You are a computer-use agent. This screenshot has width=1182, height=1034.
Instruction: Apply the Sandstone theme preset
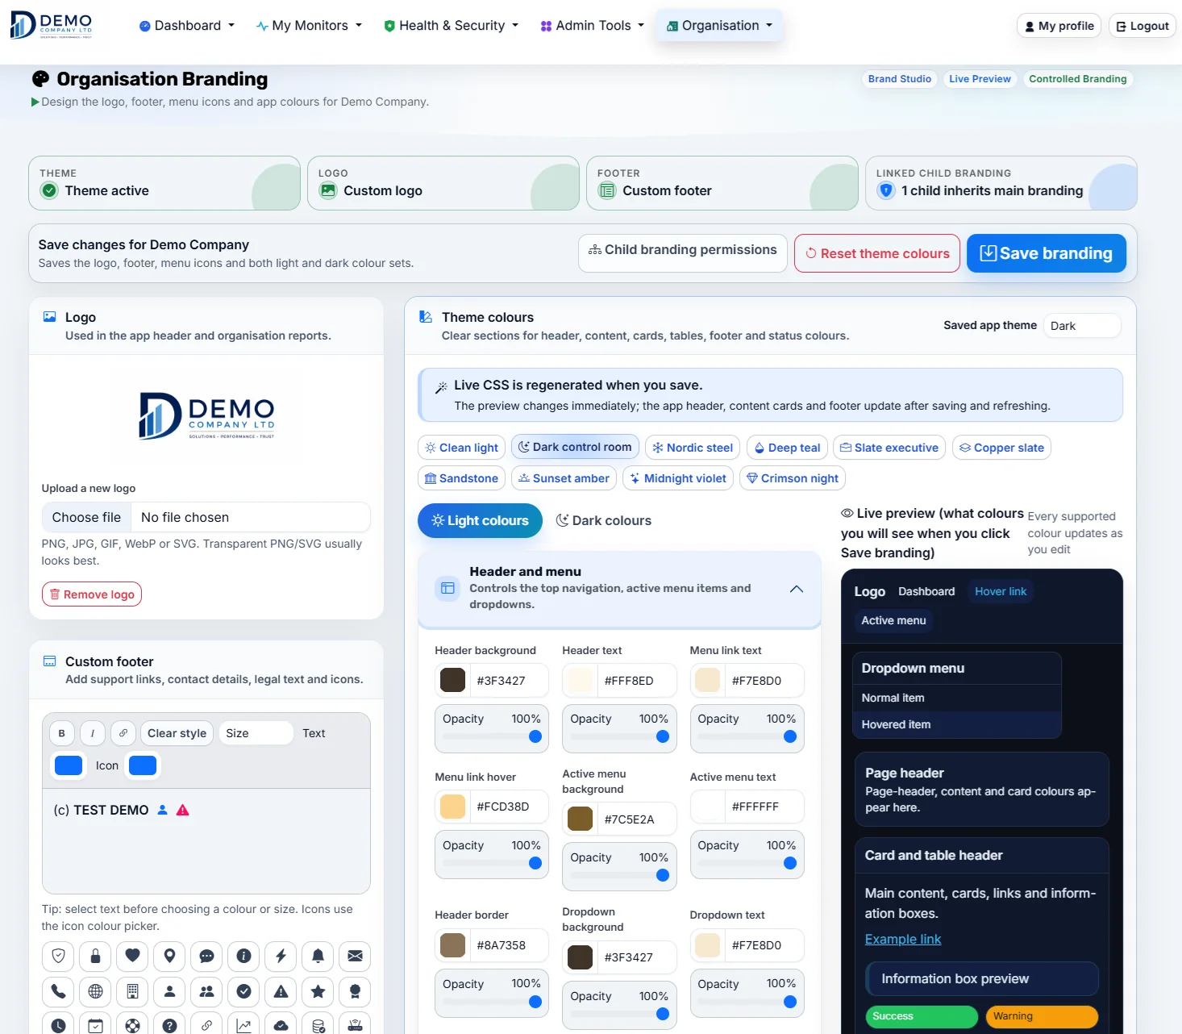click(461, 478)
